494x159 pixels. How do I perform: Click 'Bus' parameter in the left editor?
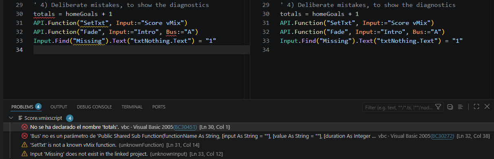171,32
